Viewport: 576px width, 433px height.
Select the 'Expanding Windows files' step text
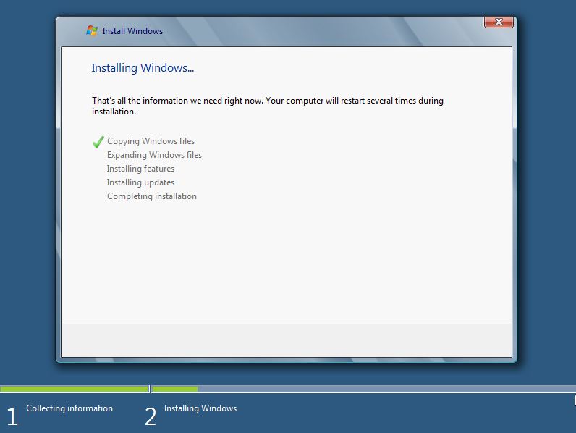pos(154,155)
